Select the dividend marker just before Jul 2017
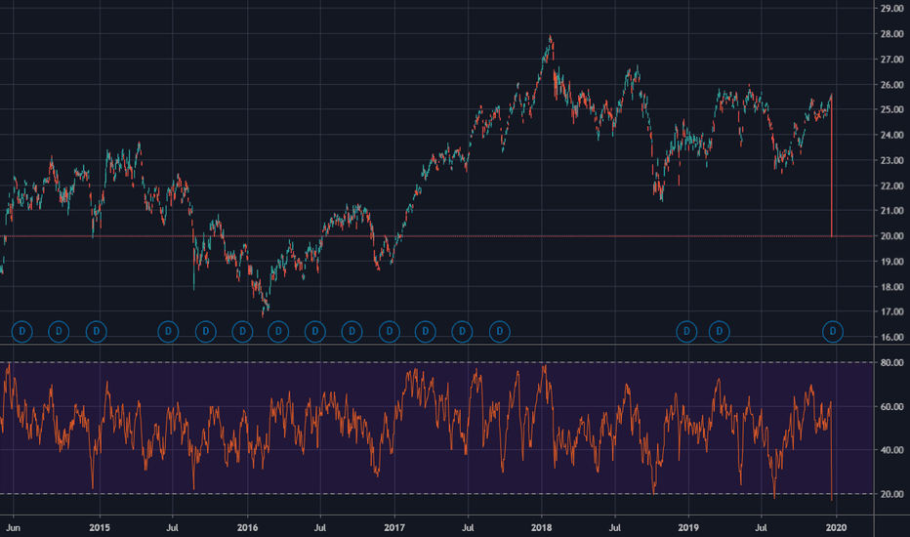 pyautogui.click(x=462, y=332)
